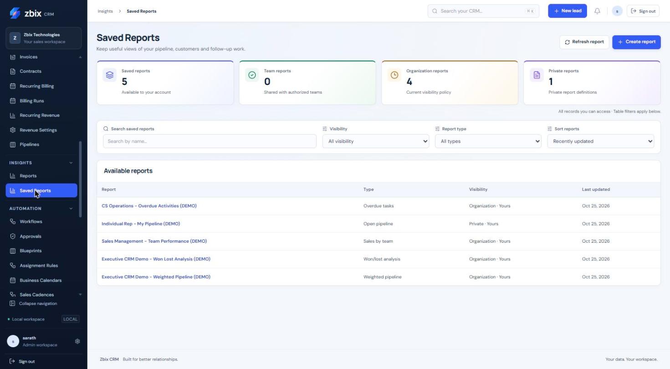Click the Organization reports clock icon

(x=394, y=75)
